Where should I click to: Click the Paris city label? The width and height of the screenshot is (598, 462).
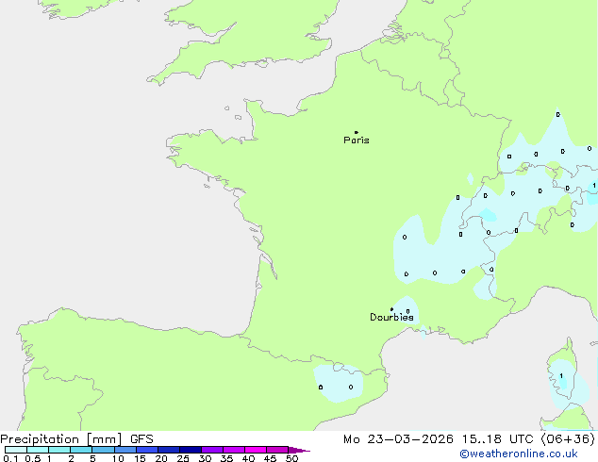357,140
